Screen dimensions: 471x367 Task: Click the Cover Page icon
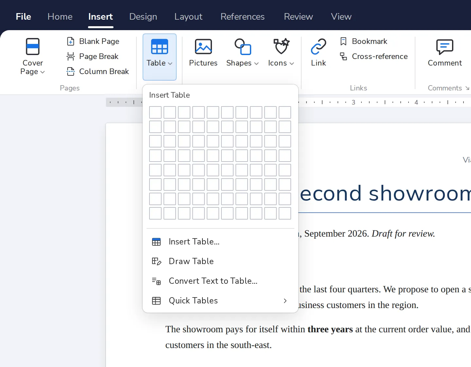(x=33, y=47)
